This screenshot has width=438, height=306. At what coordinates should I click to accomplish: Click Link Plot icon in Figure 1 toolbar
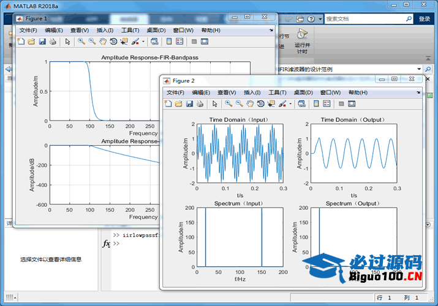point(154,42)
